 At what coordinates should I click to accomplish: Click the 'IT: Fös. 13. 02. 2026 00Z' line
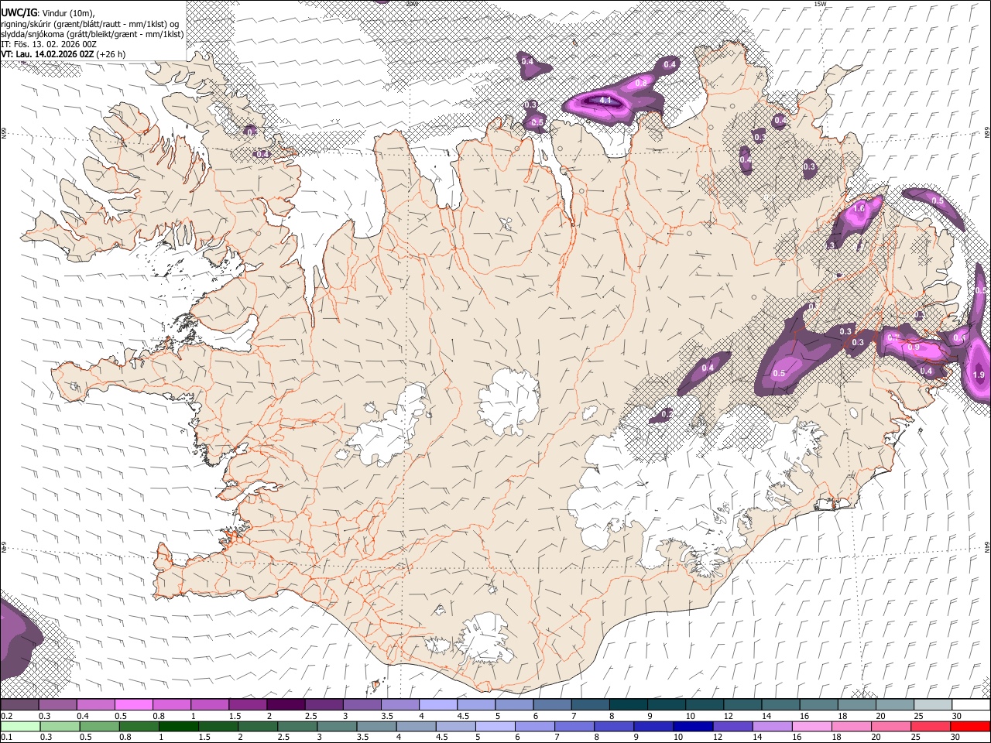[50, 44]
